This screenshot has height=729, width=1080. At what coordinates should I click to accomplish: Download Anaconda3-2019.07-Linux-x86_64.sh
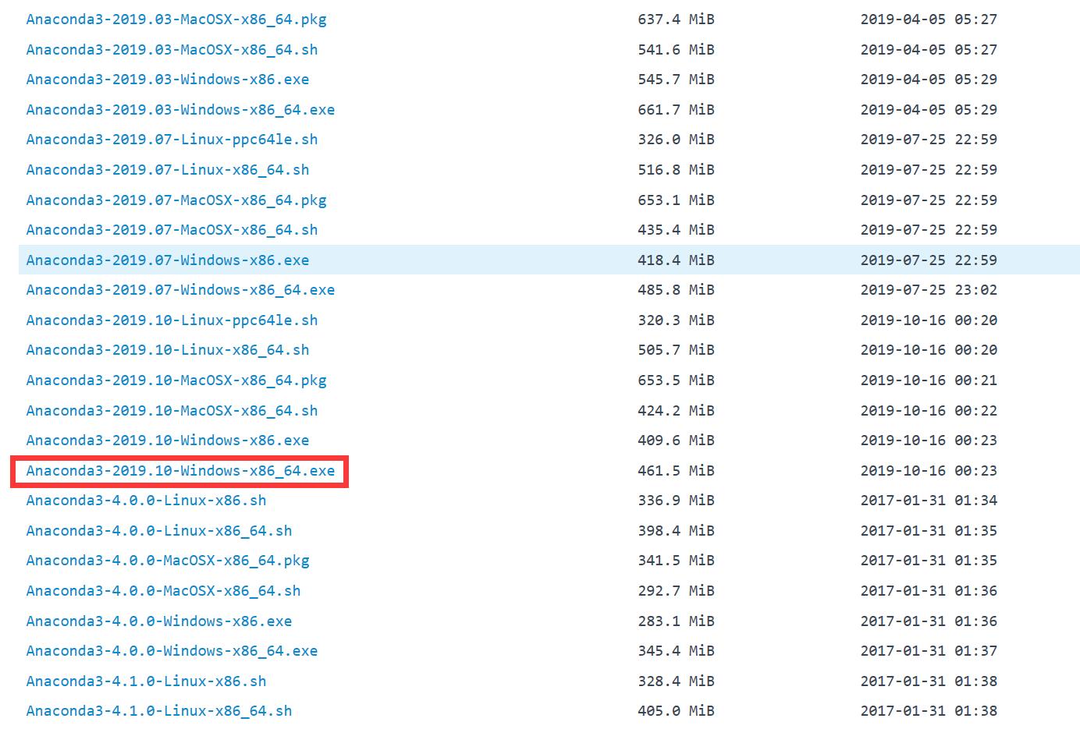(x=168, y=169)
